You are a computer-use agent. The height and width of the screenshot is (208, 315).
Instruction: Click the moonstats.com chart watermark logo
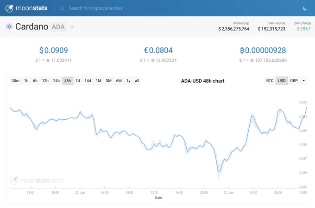coord(36,181)
